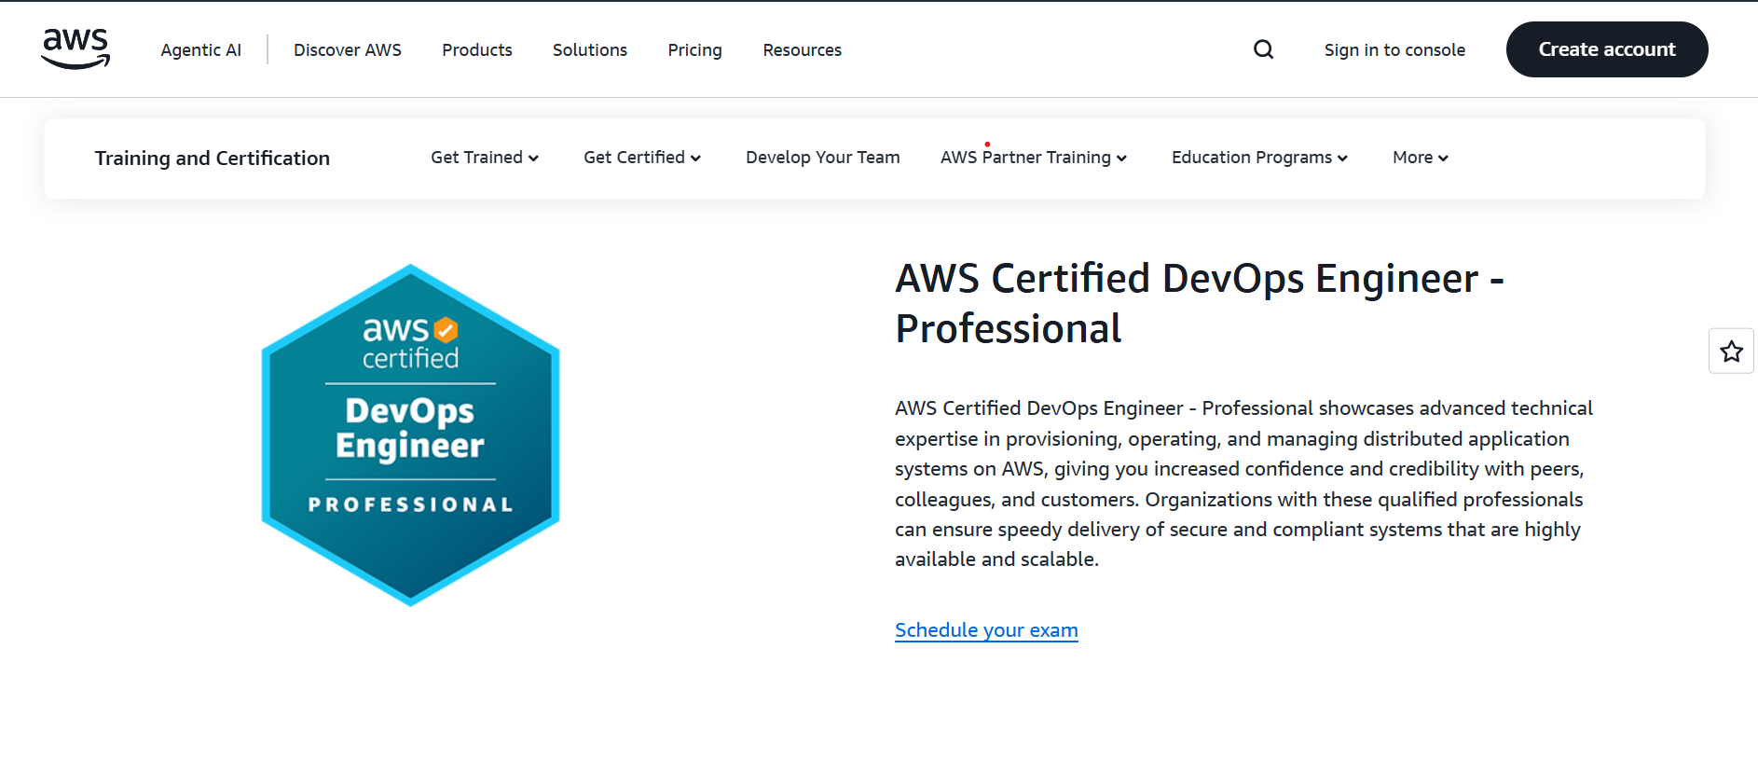1758x759 pixels.
Task: Click Sign in to console
Action: tap(1394, 50)
